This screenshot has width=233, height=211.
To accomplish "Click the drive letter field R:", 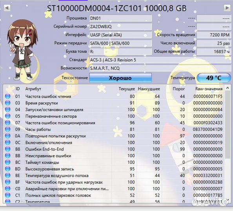I will tap(120, 52).
